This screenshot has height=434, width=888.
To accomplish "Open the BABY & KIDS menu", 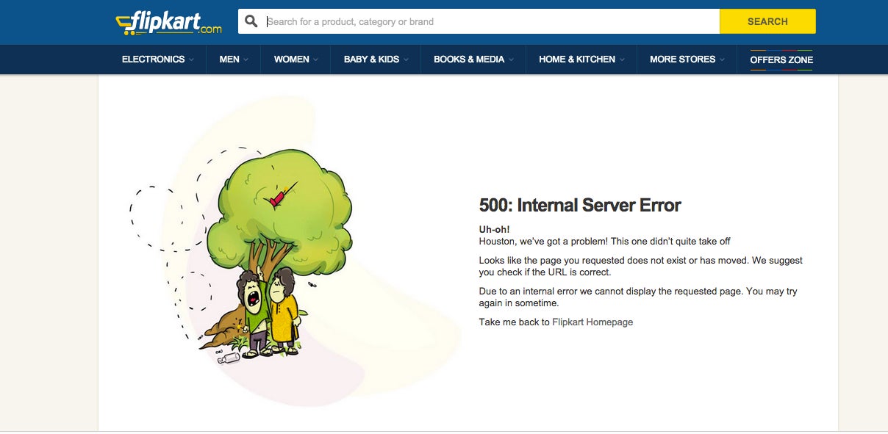I will click(x=376, y=59).
